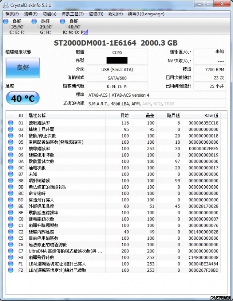The height and width of the screenshot is (301, 233).
Task: Click drive model title ST2000DM001-1E6164
Action: 95,43
